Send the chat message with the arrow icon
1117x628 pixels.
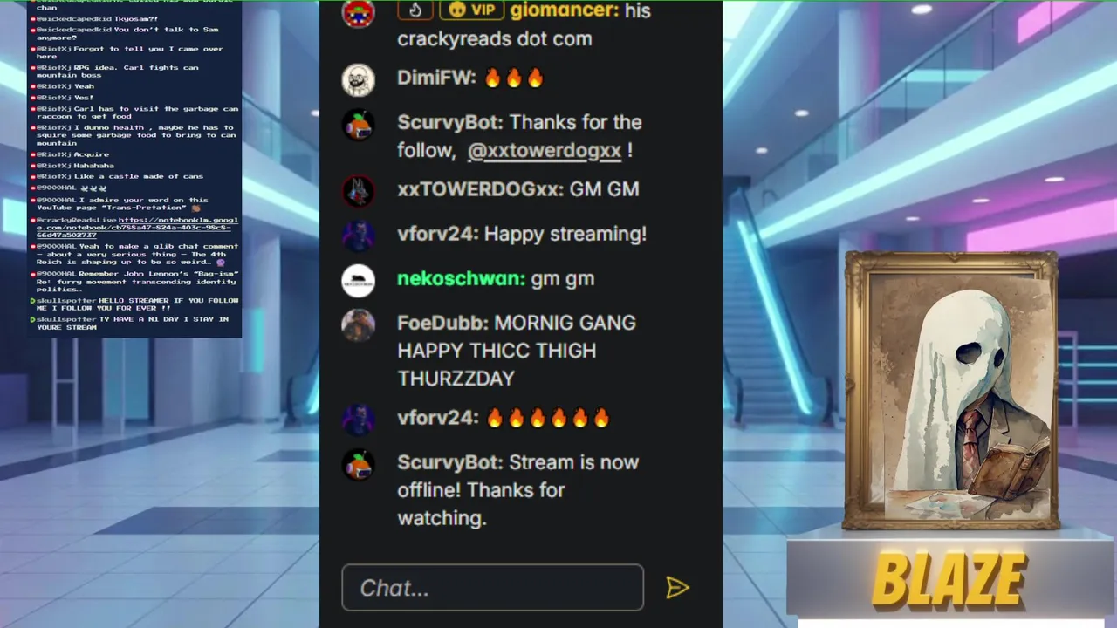(x=677, y=588)
